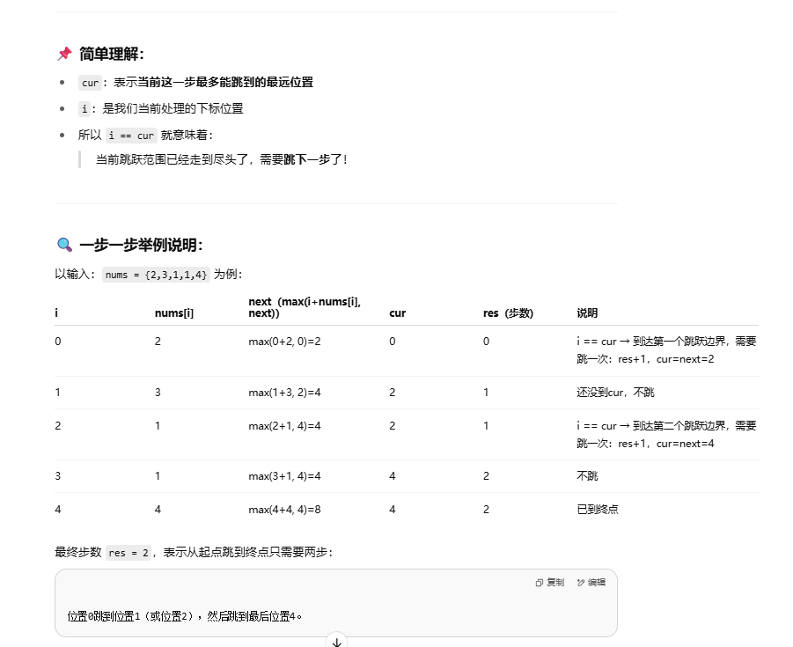This screenshot has height=647, width=793.
Task: Click the cell max(4+4, 4)=8
Action: [285, 510]
